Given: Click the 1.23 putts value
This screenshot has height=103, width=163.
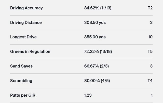Looking at the screenshot, I should tap(88, 95).
